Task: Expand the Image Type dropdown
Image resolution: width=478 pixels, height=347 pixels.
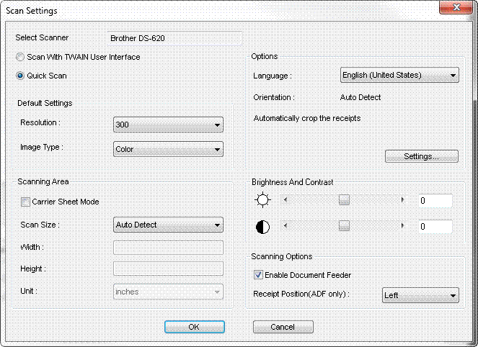Action: point(168,150)
